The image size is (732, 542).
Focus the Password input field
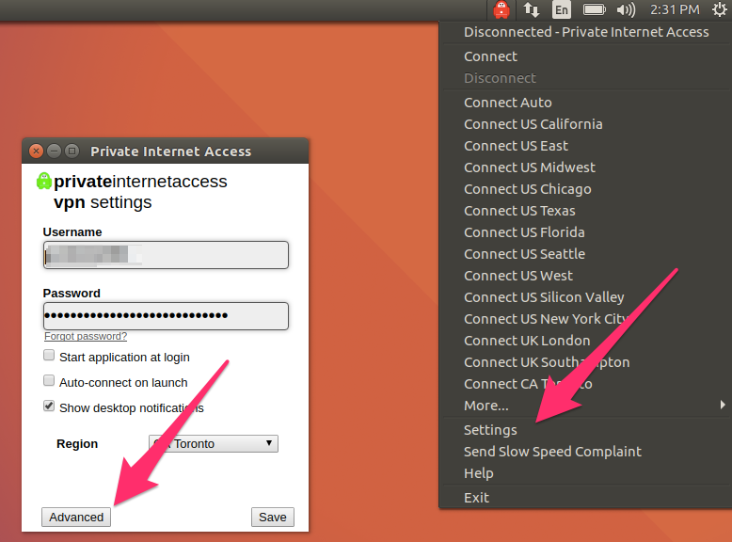[166, 316]
